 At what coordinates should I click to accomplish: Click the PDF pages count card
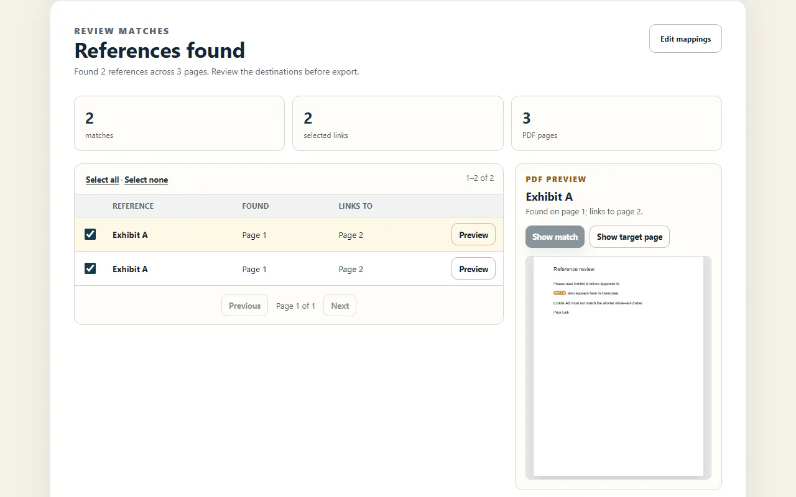[x=616, y=123]
